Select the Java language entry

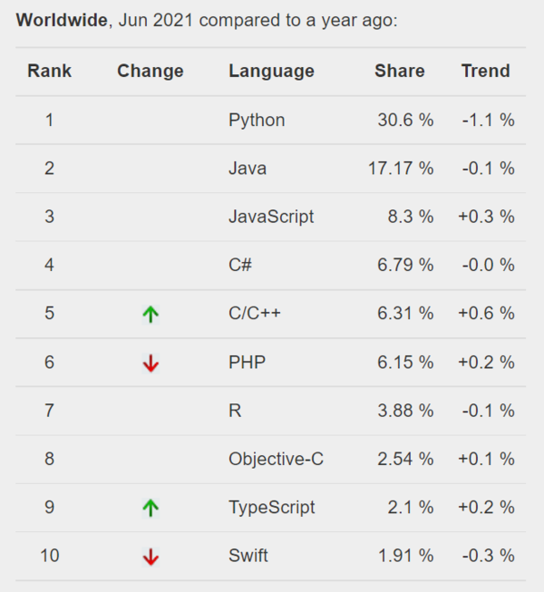click(248, 168)
